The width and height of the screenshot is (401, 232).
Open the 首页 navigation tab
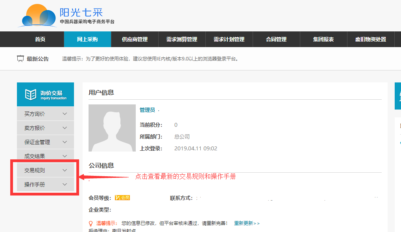click(x=40, y=39)
